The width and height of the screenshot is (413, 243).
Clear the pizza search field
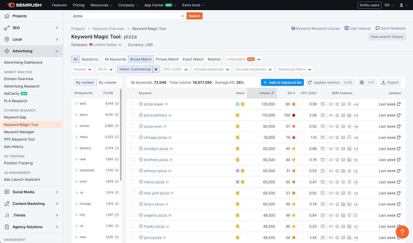click(x=182, y=16)
